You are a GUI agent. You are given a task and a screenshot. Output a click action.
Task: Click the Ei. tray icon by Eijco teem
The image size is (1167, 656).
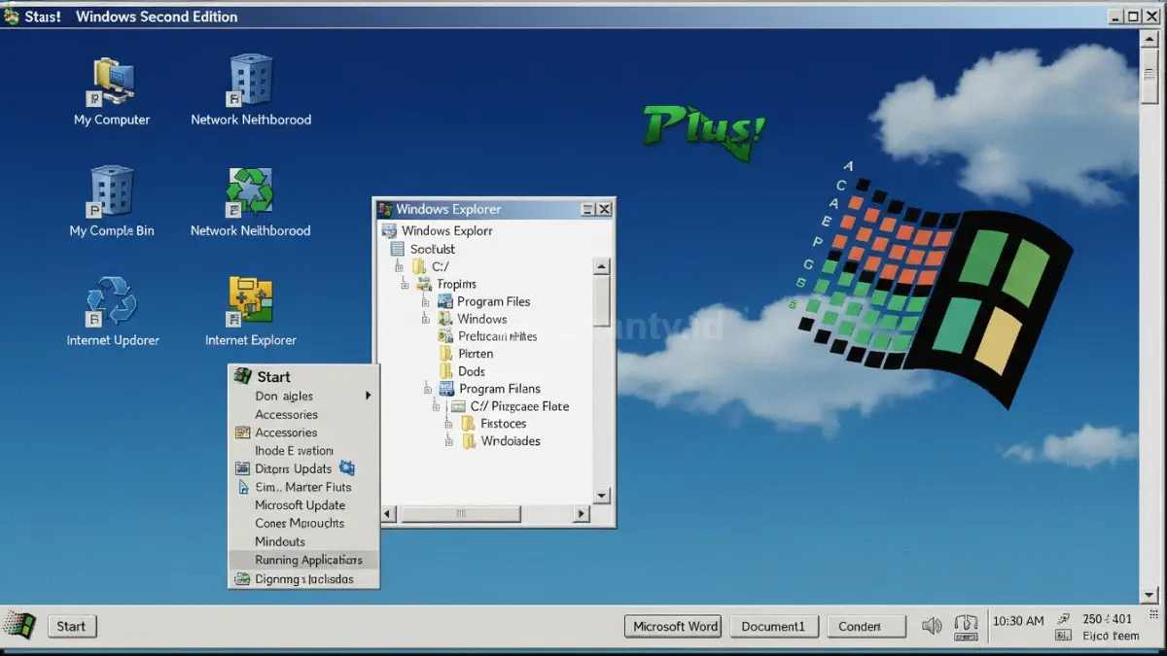pyautogui.click(x=1063, y=636)
